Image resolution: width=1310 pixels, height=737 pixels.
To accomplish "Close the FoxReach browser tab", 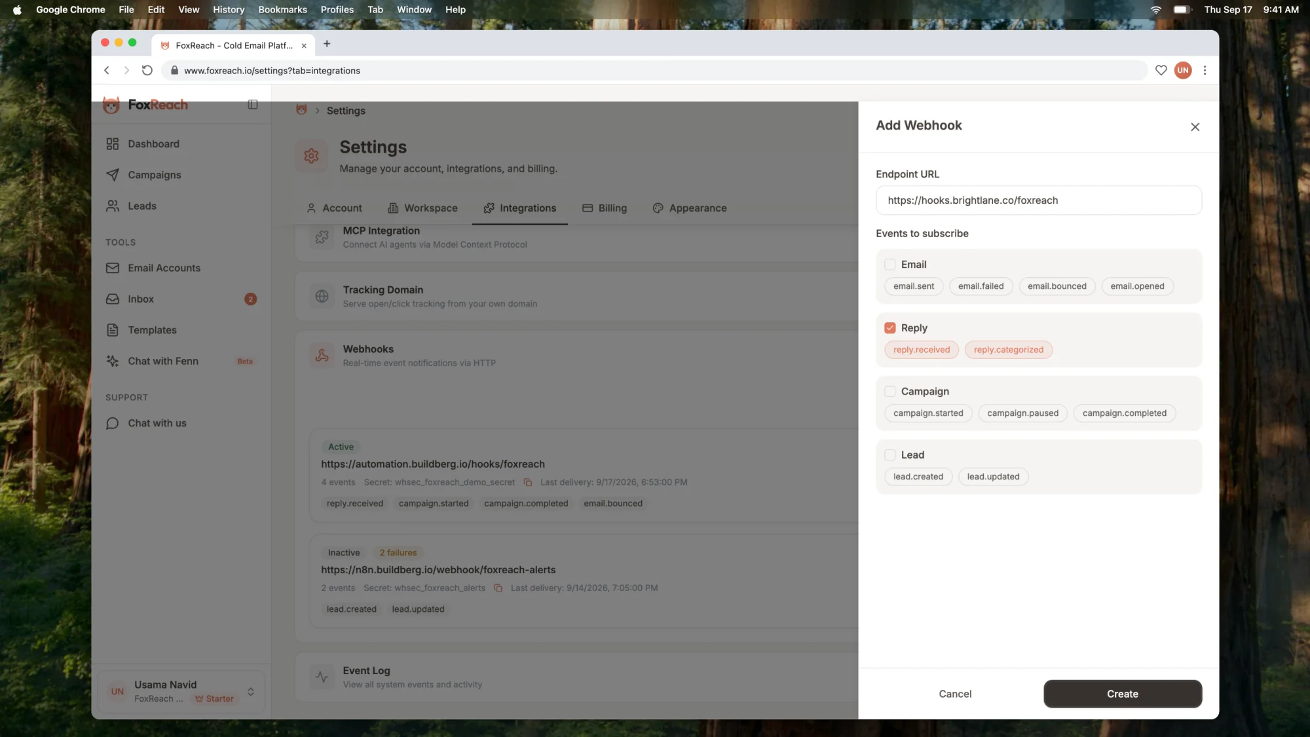I will point(304,45).
